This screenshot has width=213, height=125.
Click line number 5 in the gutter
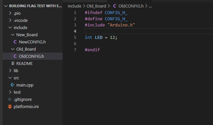[75, 37]
